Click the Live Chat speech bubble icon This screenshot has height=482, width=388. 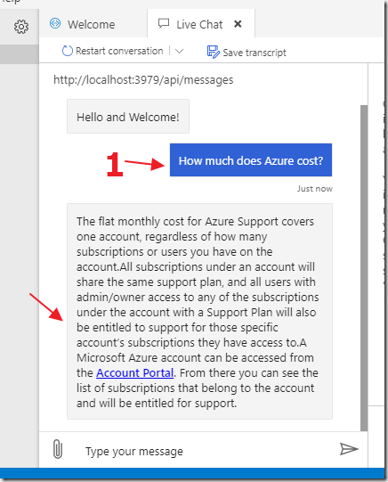pyautogui.click(x=164, y=23)
